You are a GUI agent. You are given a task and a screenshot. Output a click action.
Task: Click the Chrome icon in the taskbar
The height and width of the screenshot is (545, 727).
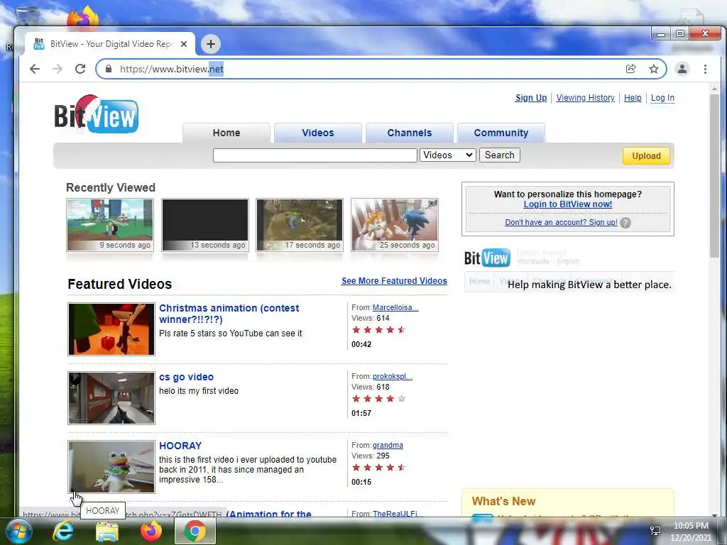[195, 532]
